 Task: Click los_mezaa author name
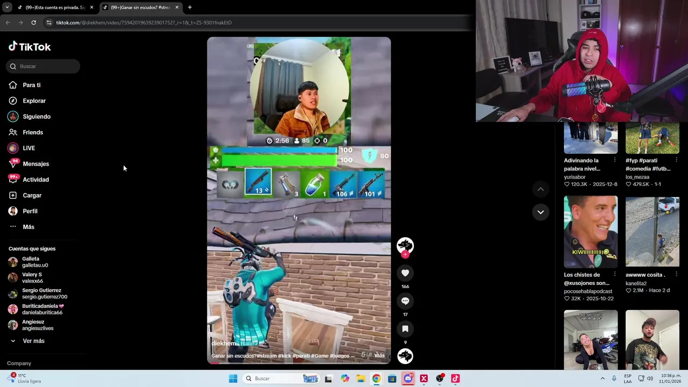click(637, 177)
